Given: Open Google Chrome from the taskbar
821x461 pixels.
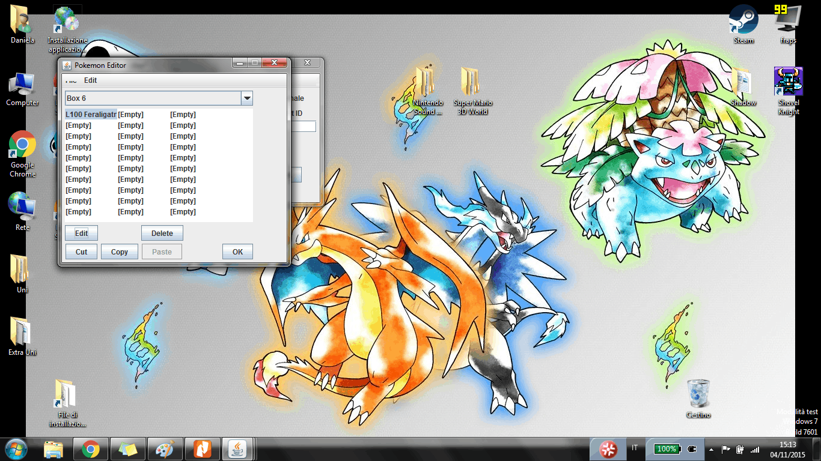Looking at the screenshot, I should [x=91, y=449].
